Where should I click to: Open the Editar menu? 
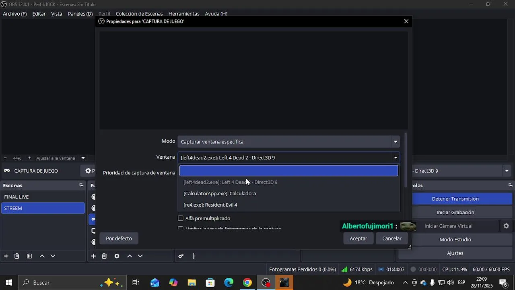coord(39,14)
